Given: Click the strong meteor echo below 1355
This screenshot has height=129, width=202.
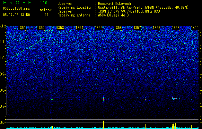Looking at the screenshot, I should click(103, 99).
